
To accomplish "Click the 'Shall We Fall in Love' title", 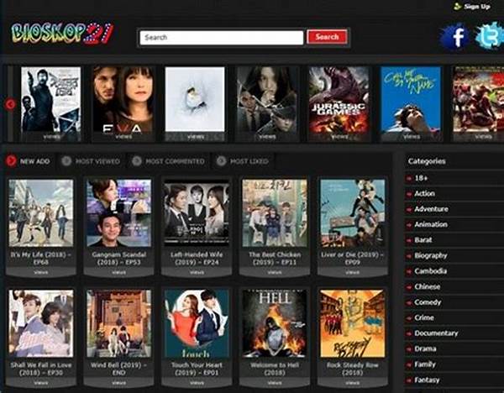I will (x=41, y=369).
